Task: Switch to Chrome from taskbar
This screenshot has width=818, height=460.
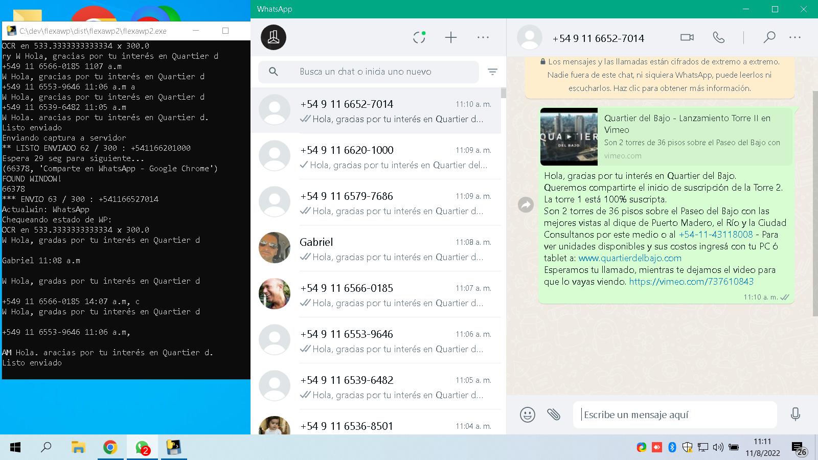Action: (x=110, y=448)
